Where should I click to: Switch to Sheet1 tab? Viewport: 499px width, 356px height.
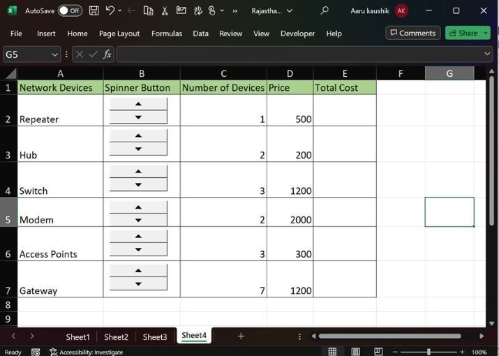pos(77,337)
